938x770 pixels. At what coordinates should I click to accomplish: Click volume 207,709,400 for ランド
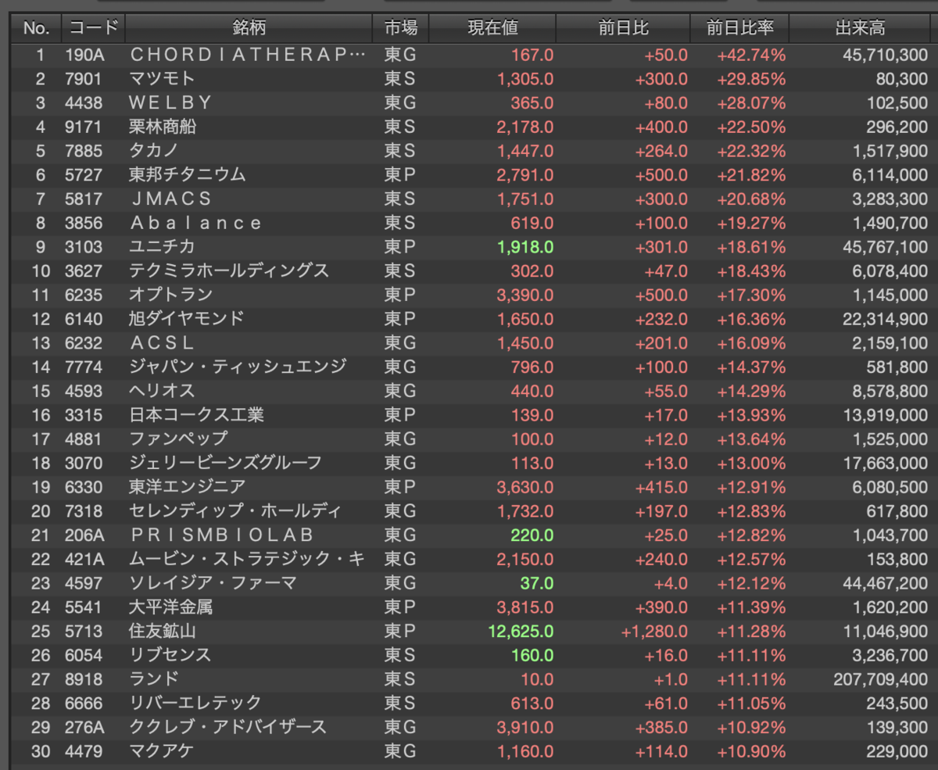(x=881, y=679)
